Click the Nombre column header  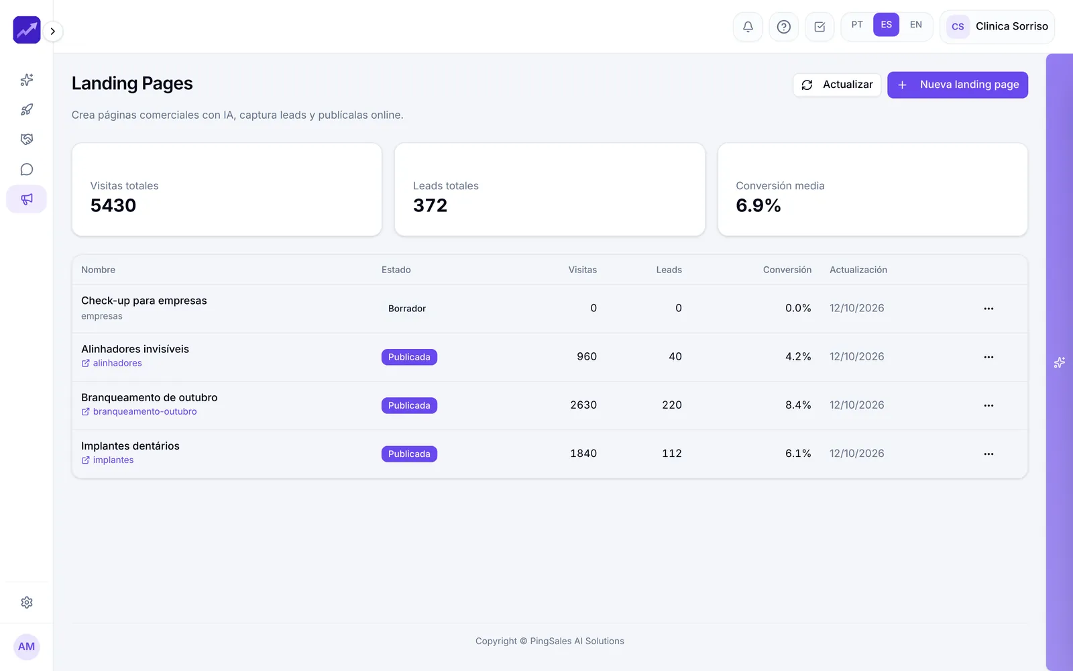pos(99,270)
